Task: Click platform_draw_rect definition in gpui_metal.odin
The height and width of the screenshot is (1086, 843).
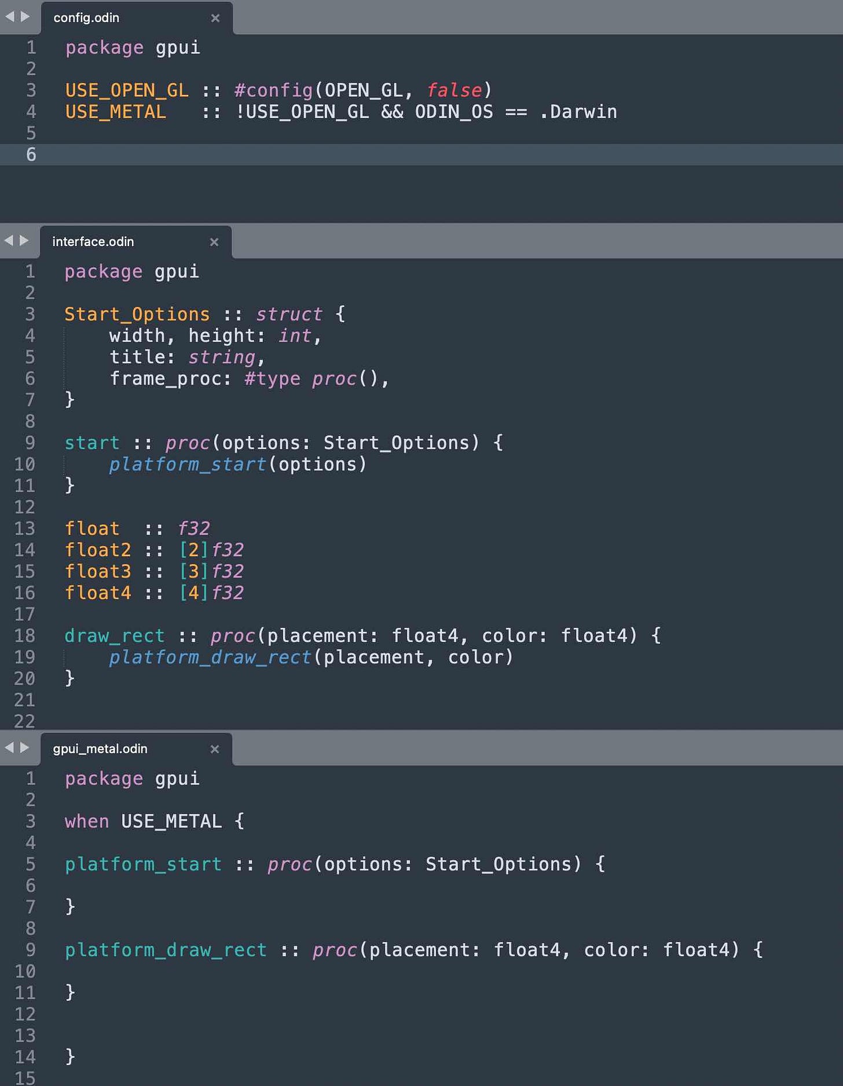Action: coord(166,950)
